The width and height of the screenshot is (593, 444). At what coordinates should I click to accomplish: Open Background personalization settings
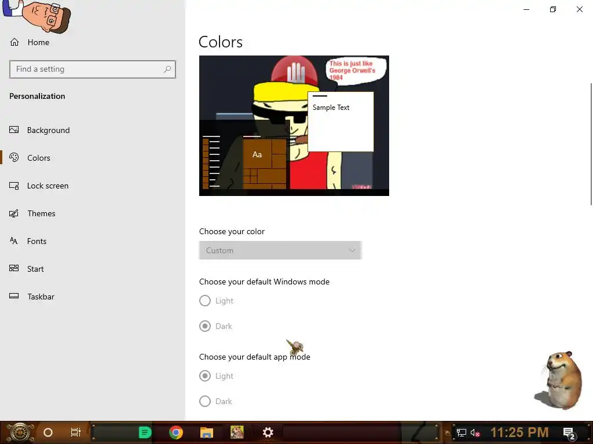[49, 130]
